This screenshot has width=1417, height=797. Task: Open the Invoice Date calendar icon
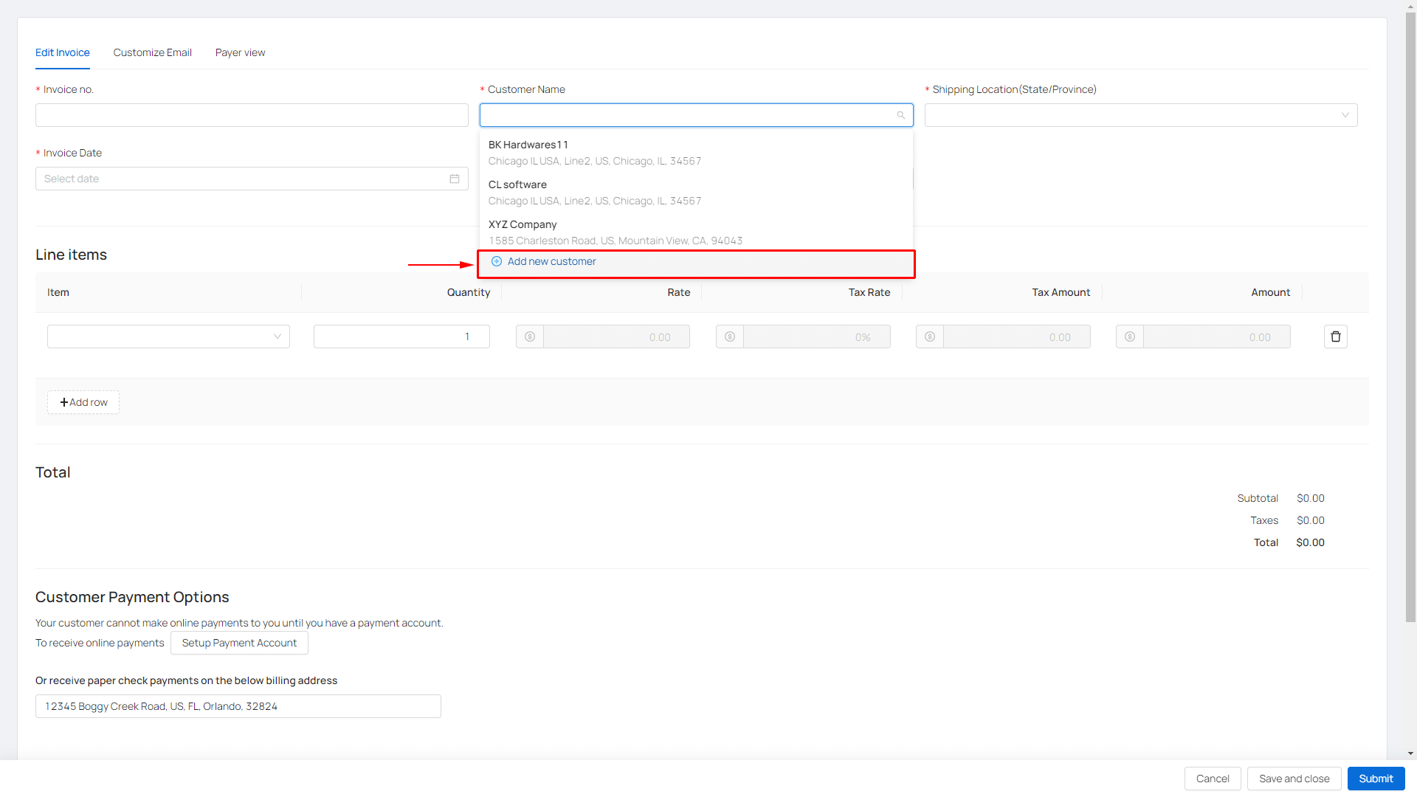point(455,179)
